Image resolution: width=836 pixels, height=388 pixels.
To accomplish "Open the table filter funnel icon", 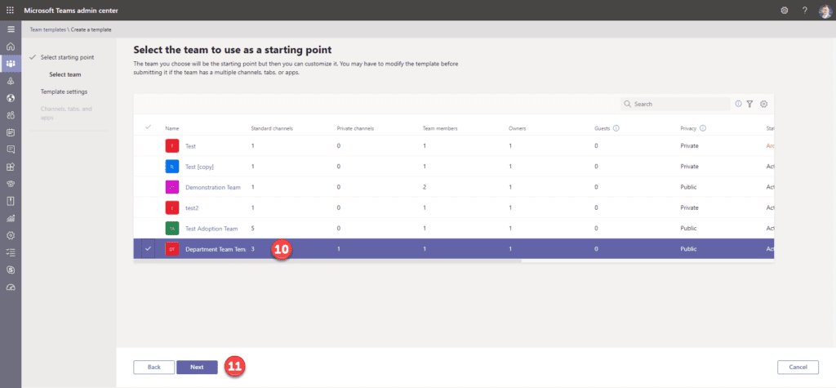I will [x=749, y=104].
